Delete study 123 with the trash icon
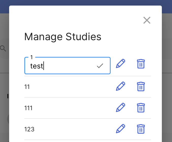 (x=141, y=129)
